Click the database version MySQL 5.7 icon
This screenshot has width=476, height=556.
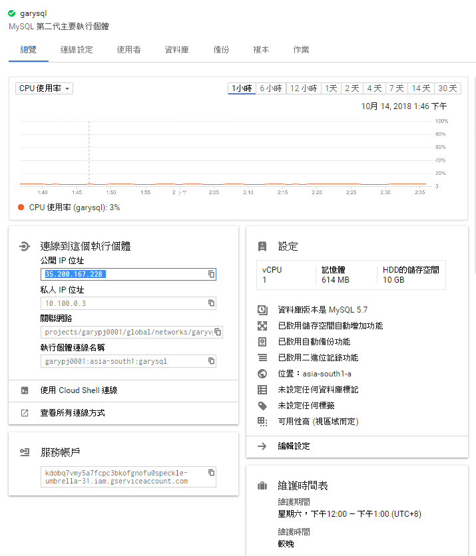point(262,310)
